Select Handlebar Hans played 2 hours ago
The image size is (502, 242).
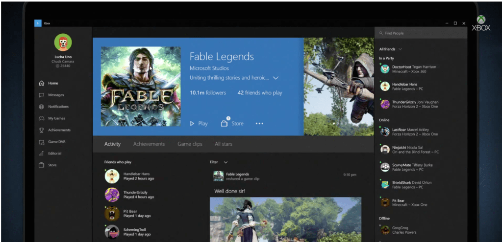(x=129, y=176)
